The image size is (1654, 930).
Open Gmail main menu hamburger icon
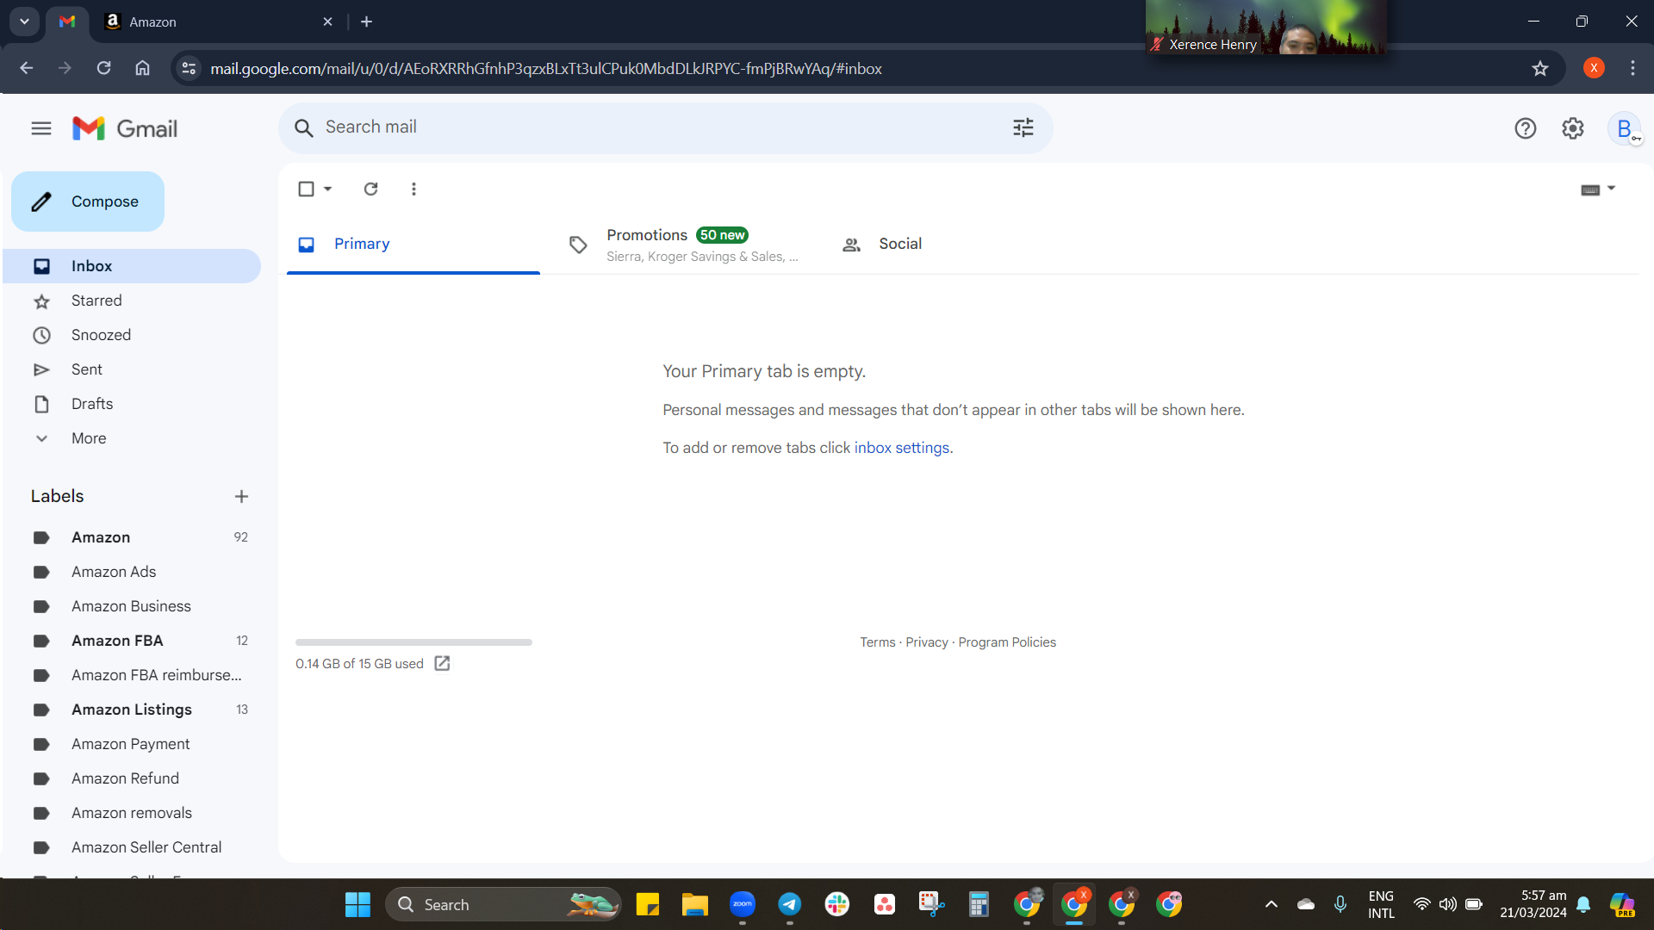[x=41, y=128]
